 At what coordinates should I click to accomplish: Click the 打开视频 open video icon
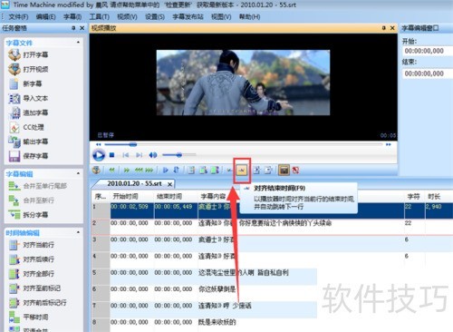pos(14,69)
